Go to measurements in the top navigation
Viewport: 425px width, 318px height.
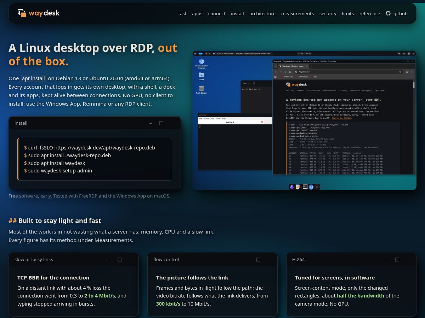(297, 13)
